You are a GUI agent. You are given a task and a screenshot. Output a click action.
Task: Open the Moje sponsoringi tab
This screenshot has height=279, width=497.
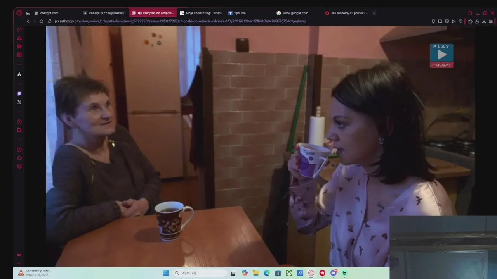click(201, 13)
